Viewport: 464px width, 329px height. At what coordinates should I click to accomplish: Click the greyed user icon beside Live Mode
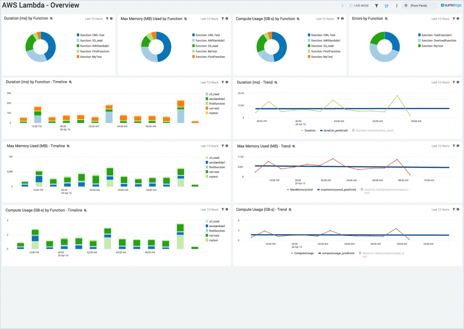pyautogui.click(x=343, y=5)
